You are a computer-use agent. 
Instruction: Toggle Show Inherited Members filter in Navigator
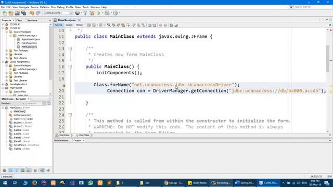click(x=5, y=170)
